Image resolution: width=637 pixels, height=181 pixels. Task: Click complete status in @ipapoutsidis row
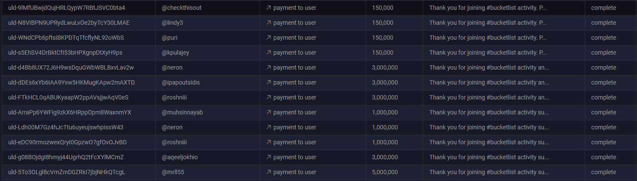(x=604, y=82)
